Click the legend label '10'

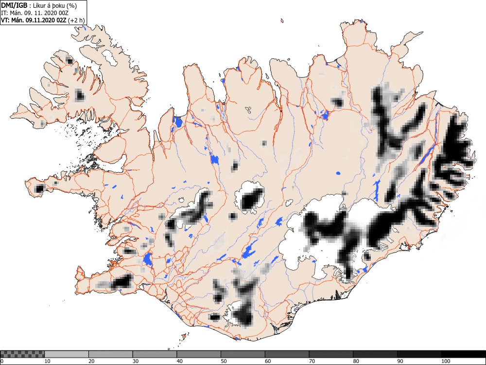pyautogui.click(x=47, y=361)
